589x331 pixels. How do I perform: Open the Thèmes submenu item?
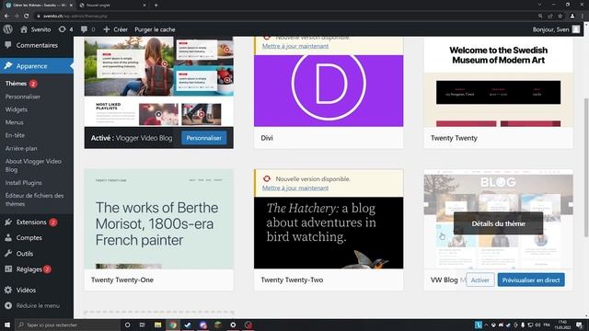[16, 84]
